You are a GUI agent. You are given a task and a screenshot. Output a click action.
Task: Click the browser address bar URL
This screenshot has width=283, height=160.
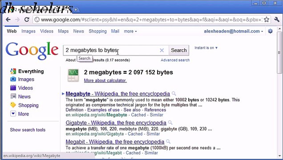[151, 20]
